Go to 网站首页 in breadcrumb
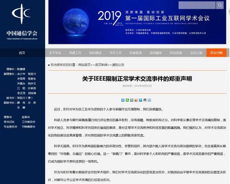Image resolution: width=230 pixels, height=184 pixels. coord(84,65)
